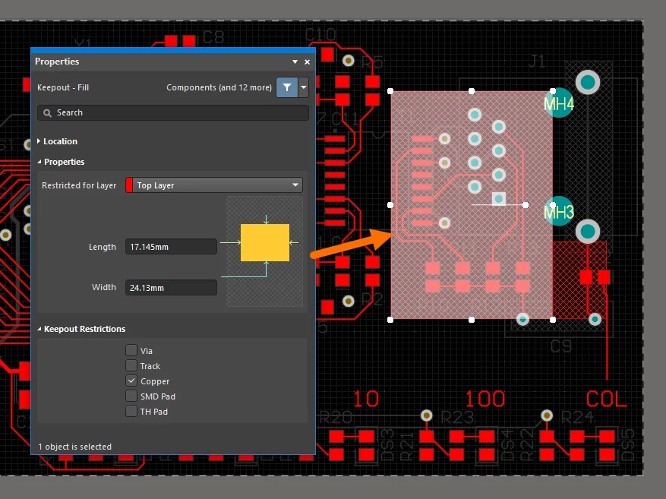The image size is (666, 499).
Task: Click the 'COL' silkscreen text on board
Action: pos(606,400)
